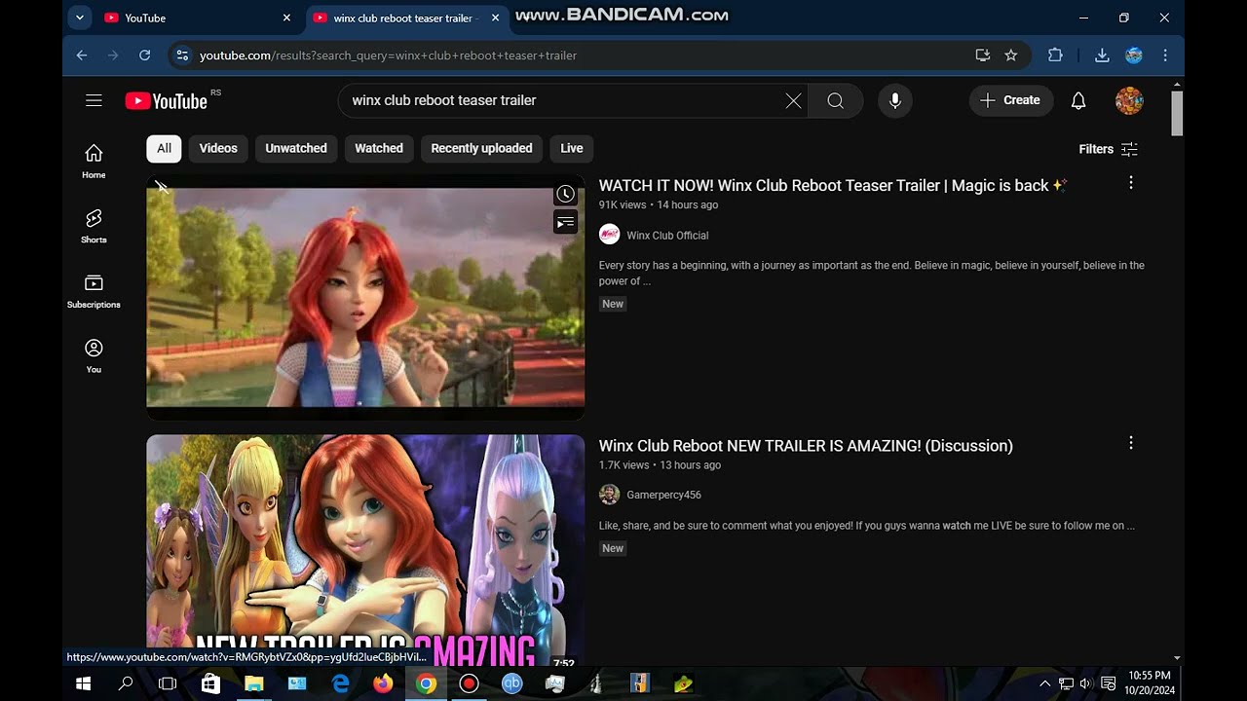
Task: Clear the search query with the X
Action: point(793,100)
